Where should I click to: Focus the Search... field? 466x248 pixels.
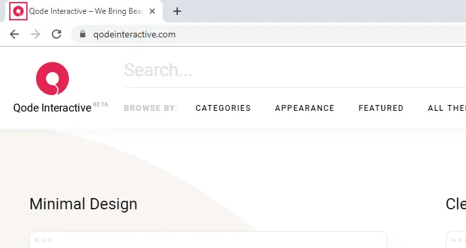click(295, 70)
